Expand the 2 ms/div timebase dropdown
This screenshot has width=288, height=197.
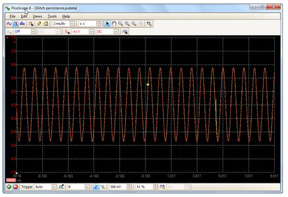(x=72, y=24)
